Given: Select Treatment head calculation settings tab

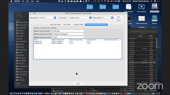Looking at the screenshot, I should click(x=96, y=25).
